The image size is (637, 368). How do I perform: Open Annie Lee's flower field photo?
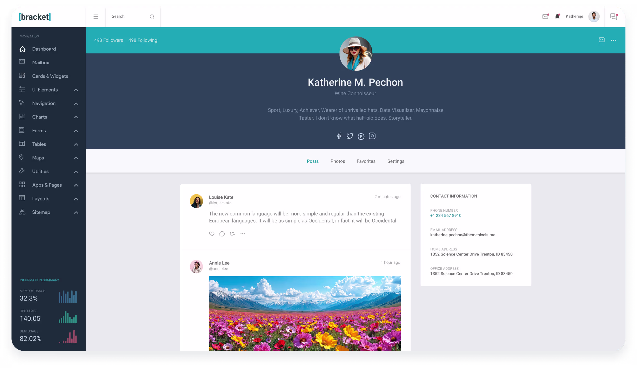pos(305,313)
